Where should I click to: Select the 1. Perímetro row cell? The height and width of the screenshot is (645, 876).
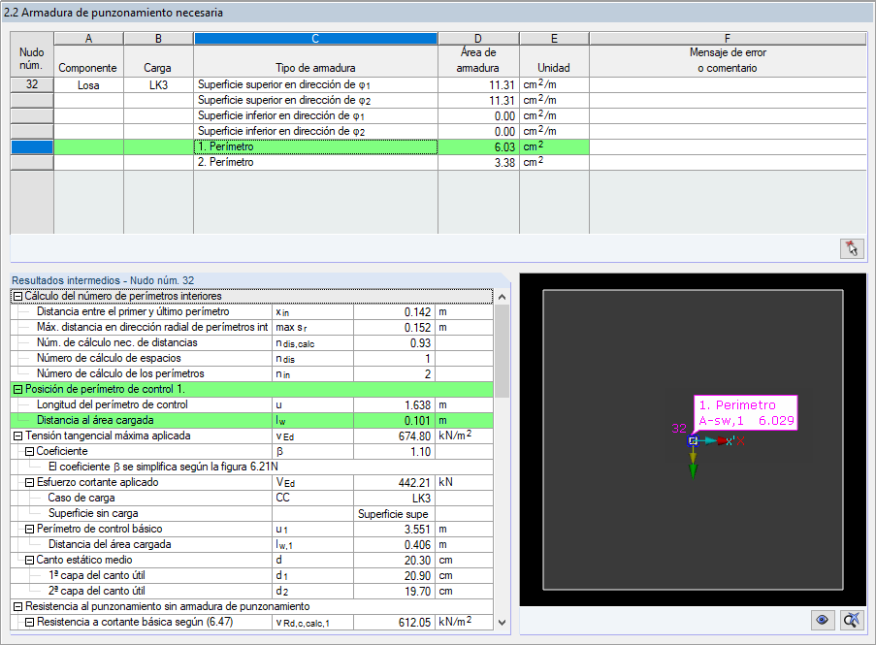(315, 146)
